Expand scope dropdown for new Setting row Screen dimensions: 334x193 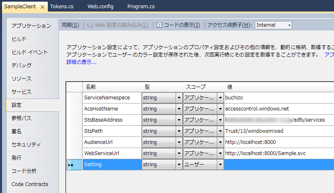[220, 165]
